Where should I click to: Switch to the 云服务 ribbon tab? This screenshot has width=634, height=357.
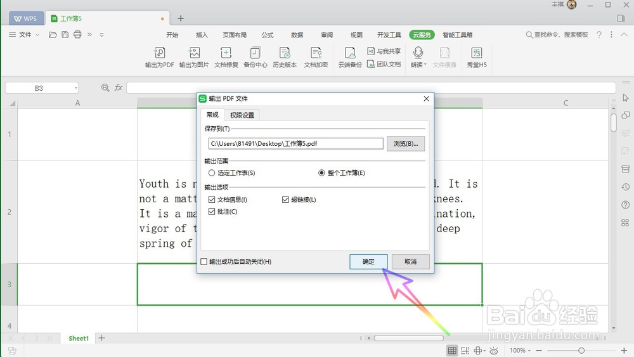422,35
